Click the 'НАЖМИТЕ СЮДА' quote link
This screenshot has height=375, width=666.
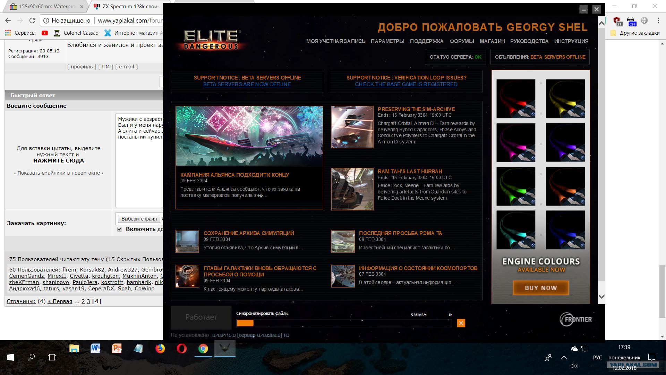click(x=59, y=161)
